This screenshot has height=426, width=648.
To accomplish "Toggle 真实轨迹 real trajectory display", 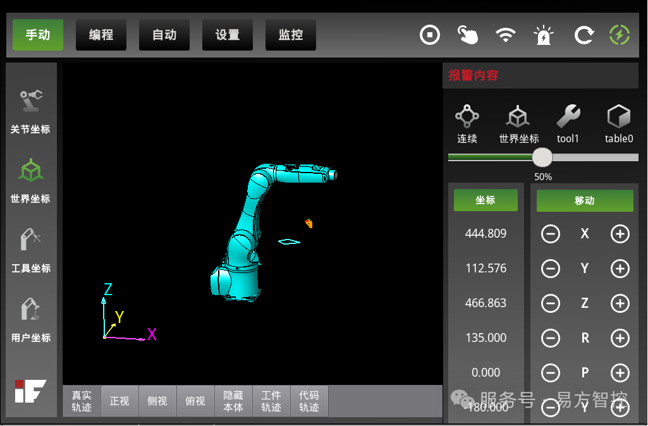I will tap(82, 401).
